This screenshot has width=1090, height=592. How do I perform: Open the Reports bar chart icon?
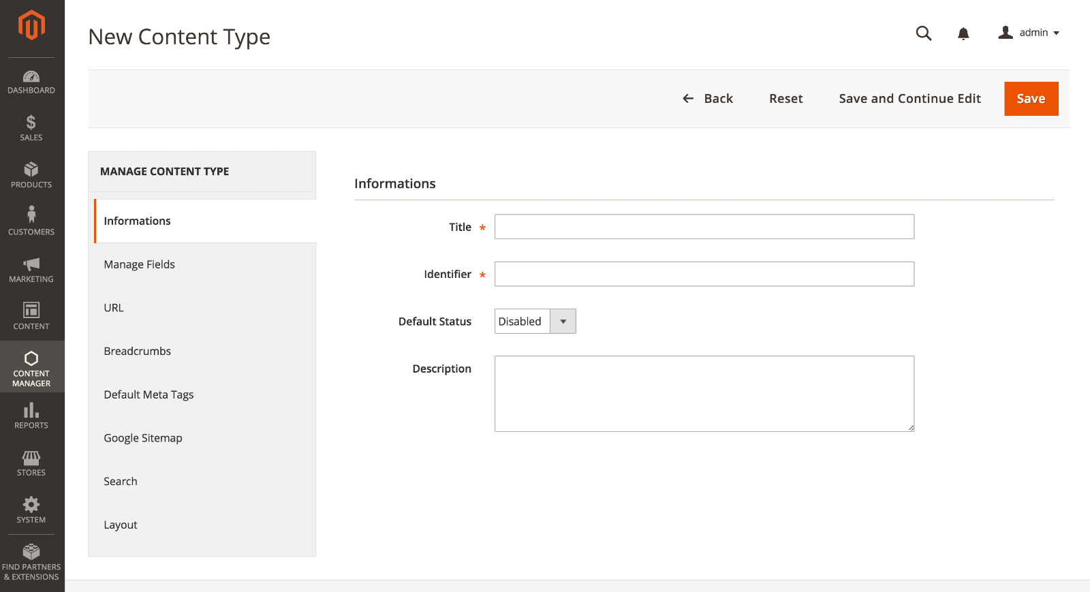click(31, 410)
